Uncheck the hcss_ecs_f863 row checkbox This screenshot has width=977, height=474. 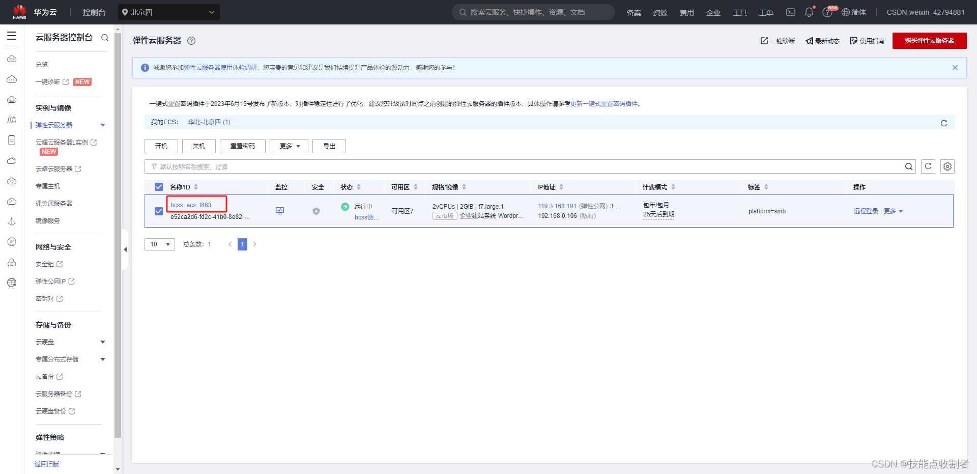159,211
